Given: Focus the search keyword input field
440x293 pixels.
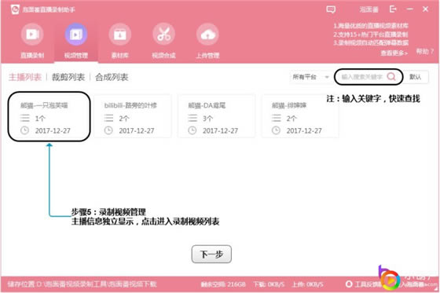Looking at the screenshot, I should coord(362,77).
